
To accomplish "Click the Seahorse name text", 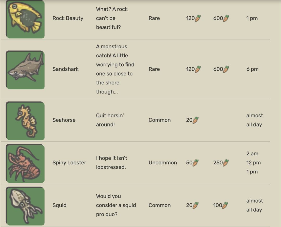I will pyautogui.click(x=64, y=120).
